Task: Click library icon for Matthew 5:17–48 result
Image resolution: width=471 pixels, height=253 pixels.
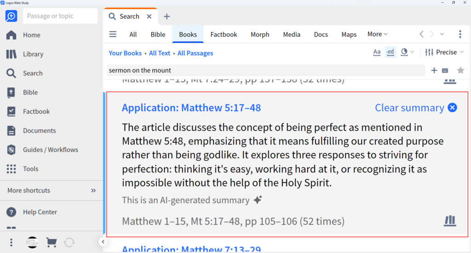Action: click(450, 221)
